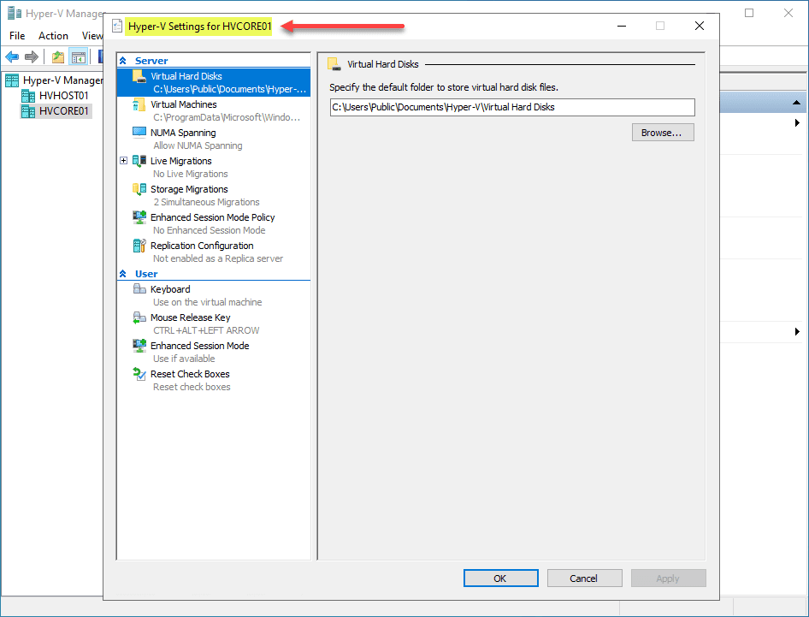
Task: Select the Hyper-V Manager root tree node
Action: (x=62, y=80)
